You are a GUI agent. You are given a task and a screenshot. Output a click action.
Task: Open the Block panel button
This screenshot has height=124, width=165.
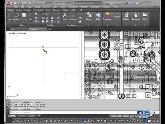pyautogui.click(x=98, y=16)
